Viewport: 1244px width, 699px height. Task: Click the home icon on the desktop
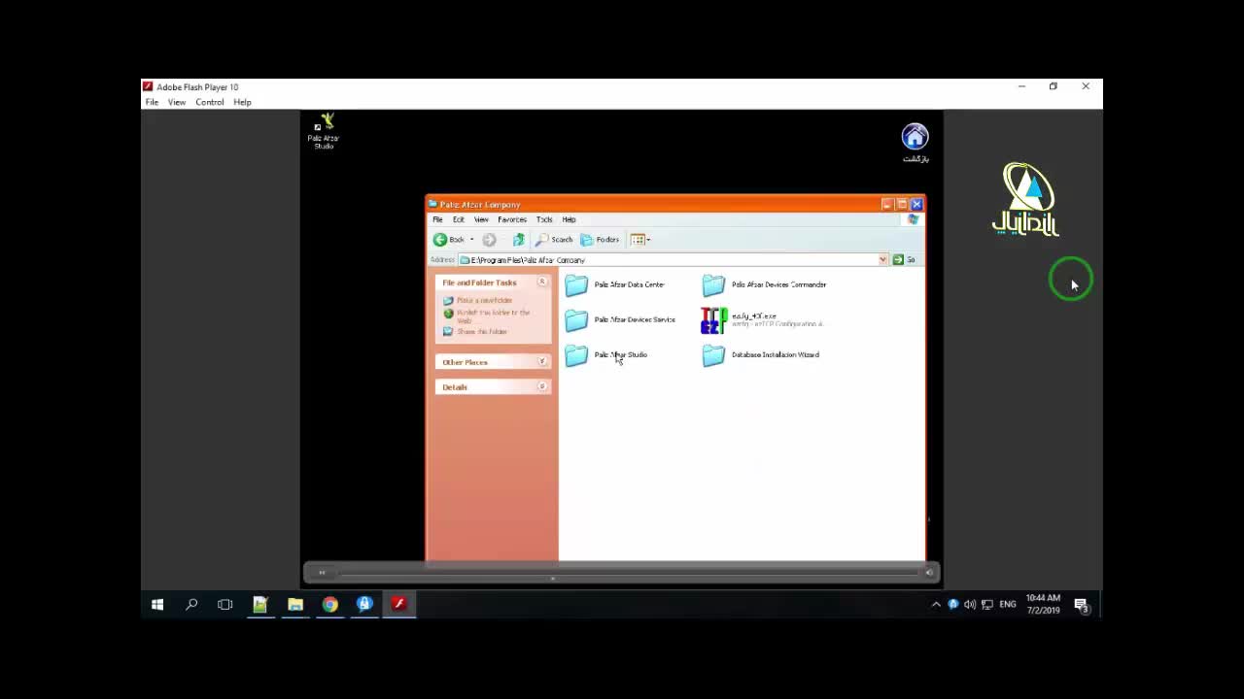point(915,137)
